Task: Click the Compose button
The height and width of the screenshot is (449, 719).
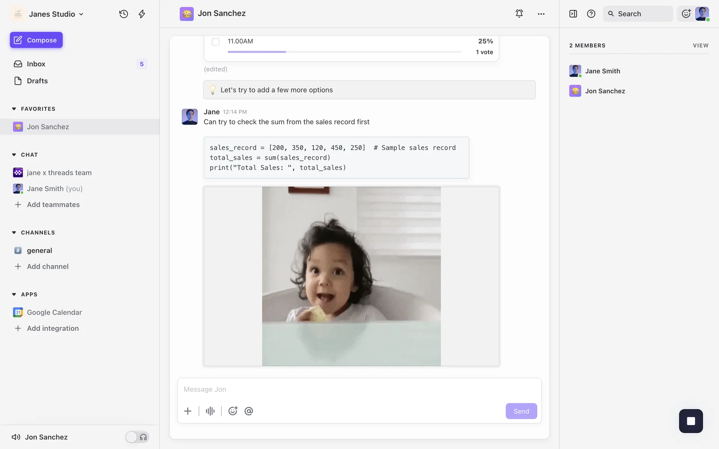Action: point(36,40)
